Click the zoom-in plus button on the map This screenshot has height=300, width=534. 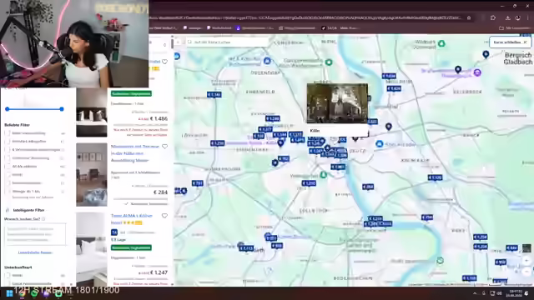coord(526,261)
